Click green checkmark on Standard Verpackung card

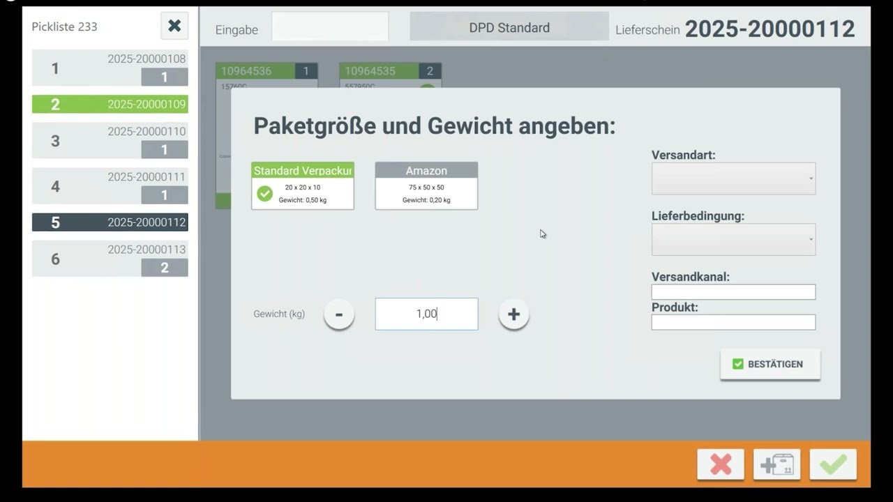tap(264, 193)
